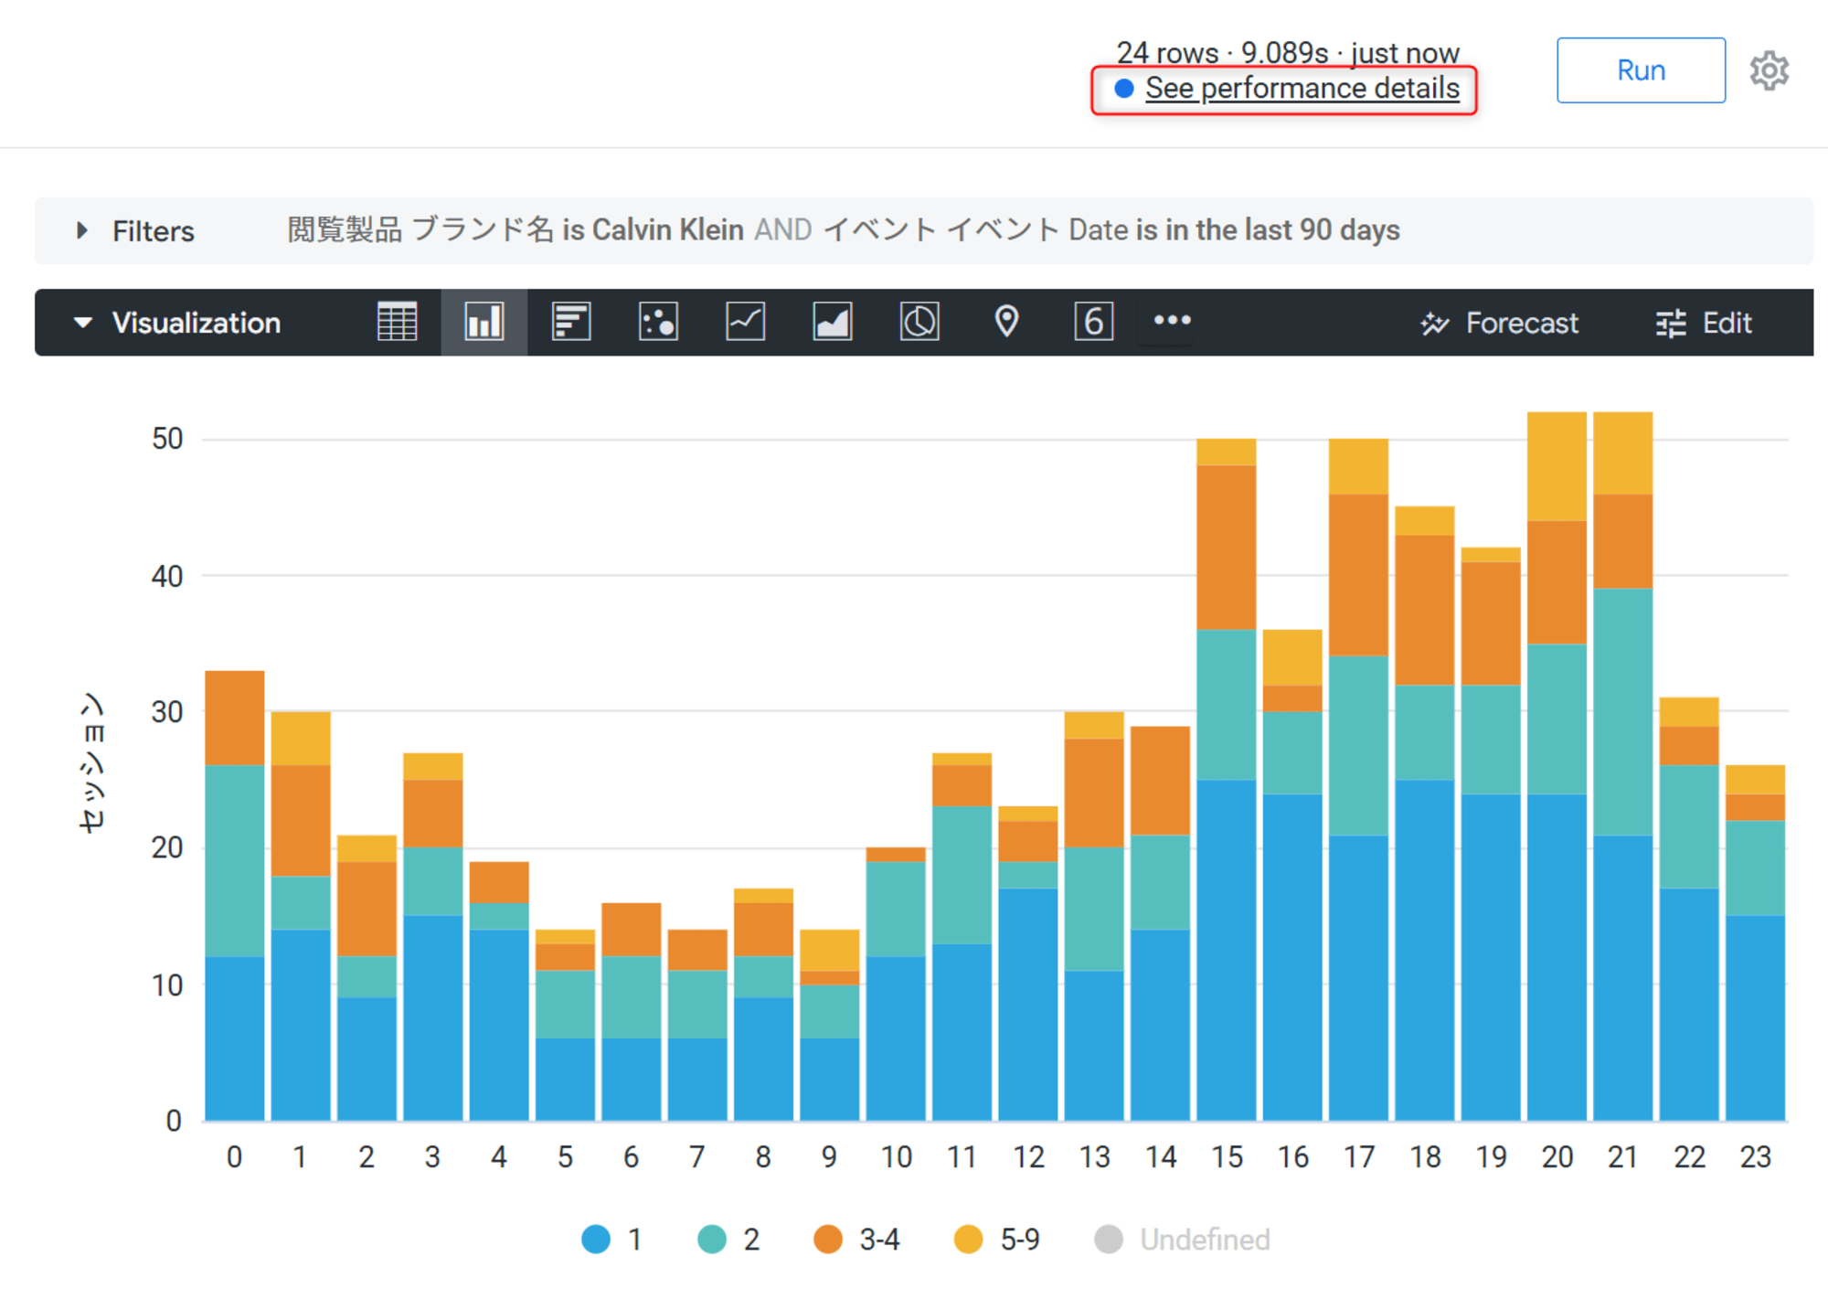Click the Edit sliders icon

pyautogui.click(x=1671, y=323)
